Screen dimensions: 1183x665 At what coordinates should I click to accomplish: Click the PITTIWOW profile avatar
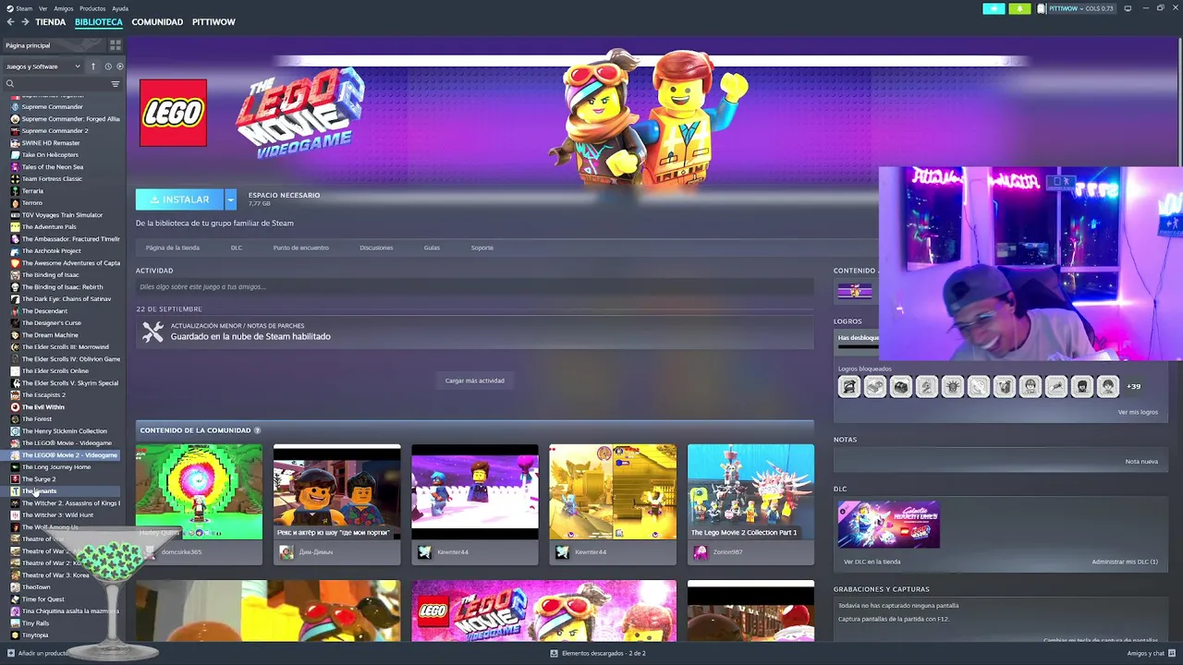click(1042, 8)
